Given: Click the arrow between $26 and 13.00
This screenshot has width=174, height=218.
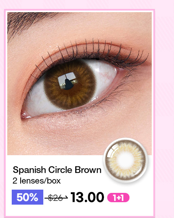Looking at the screenshot, I should [x=65, y=197].
